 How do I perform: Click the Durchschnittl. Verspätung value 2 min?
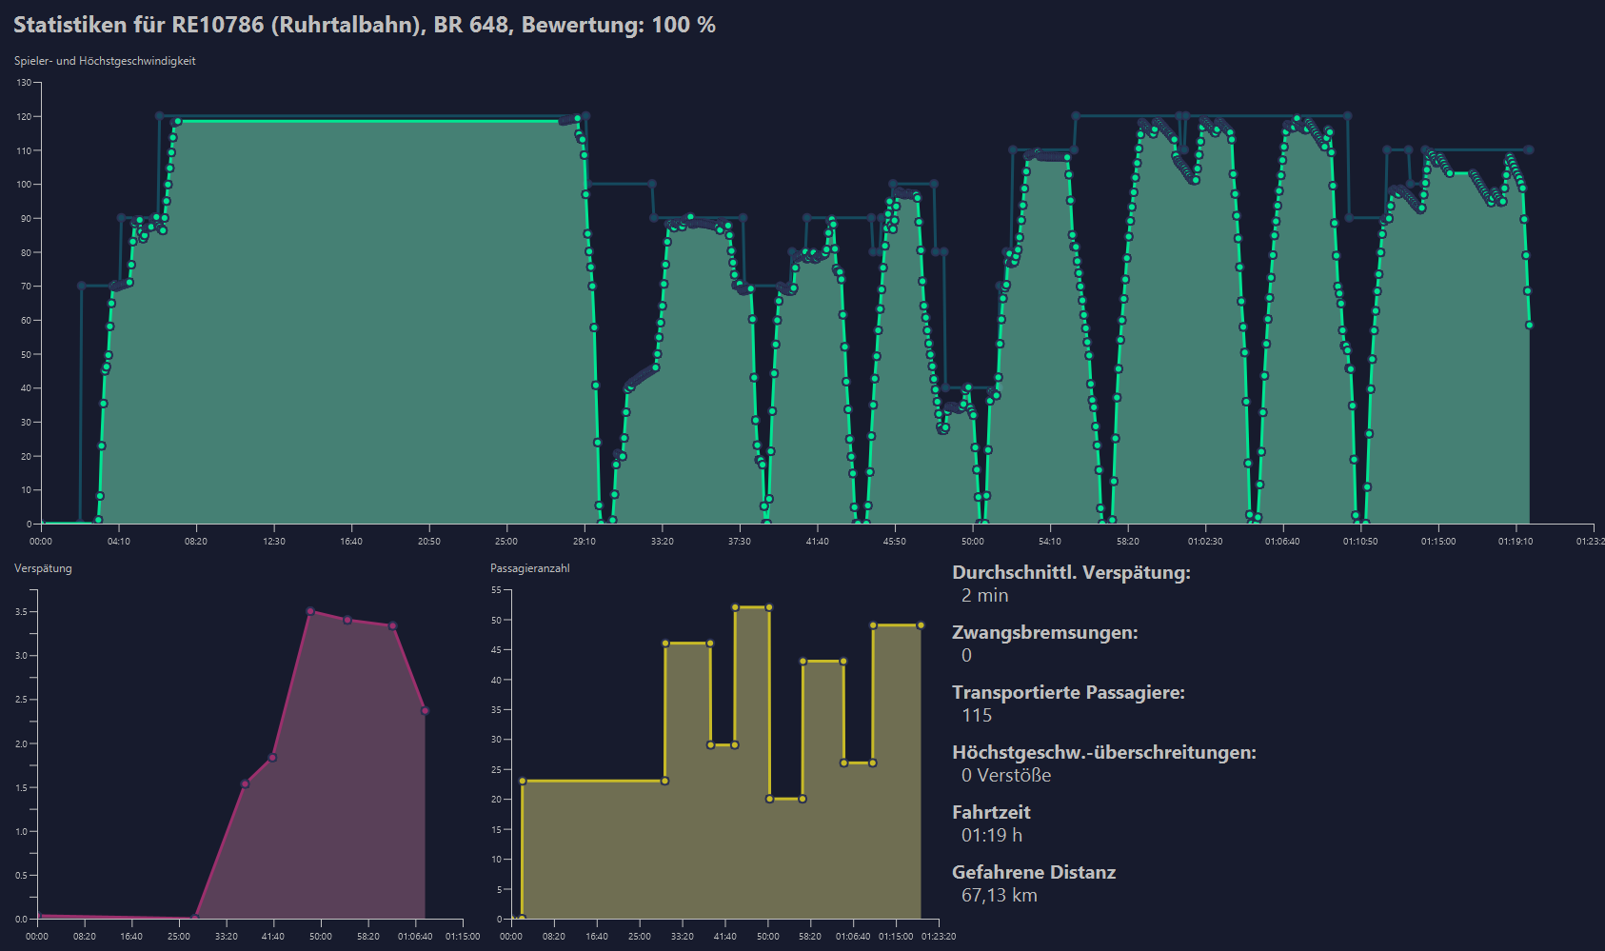(984, 595)
